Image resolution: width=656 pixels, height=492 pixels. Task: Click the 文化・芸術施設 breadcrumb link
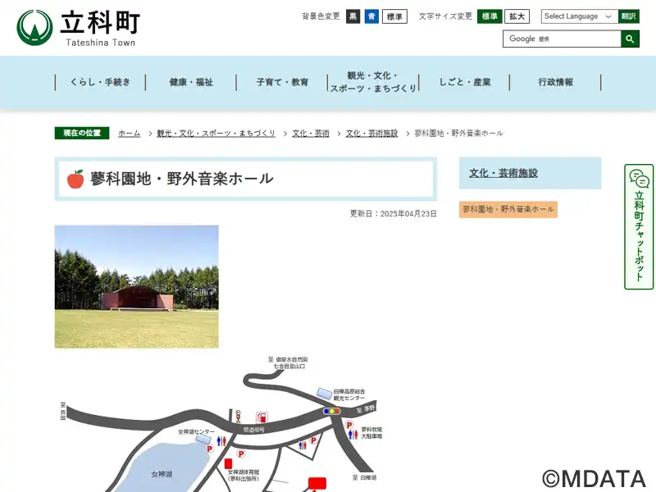click(x=371, y=133)
